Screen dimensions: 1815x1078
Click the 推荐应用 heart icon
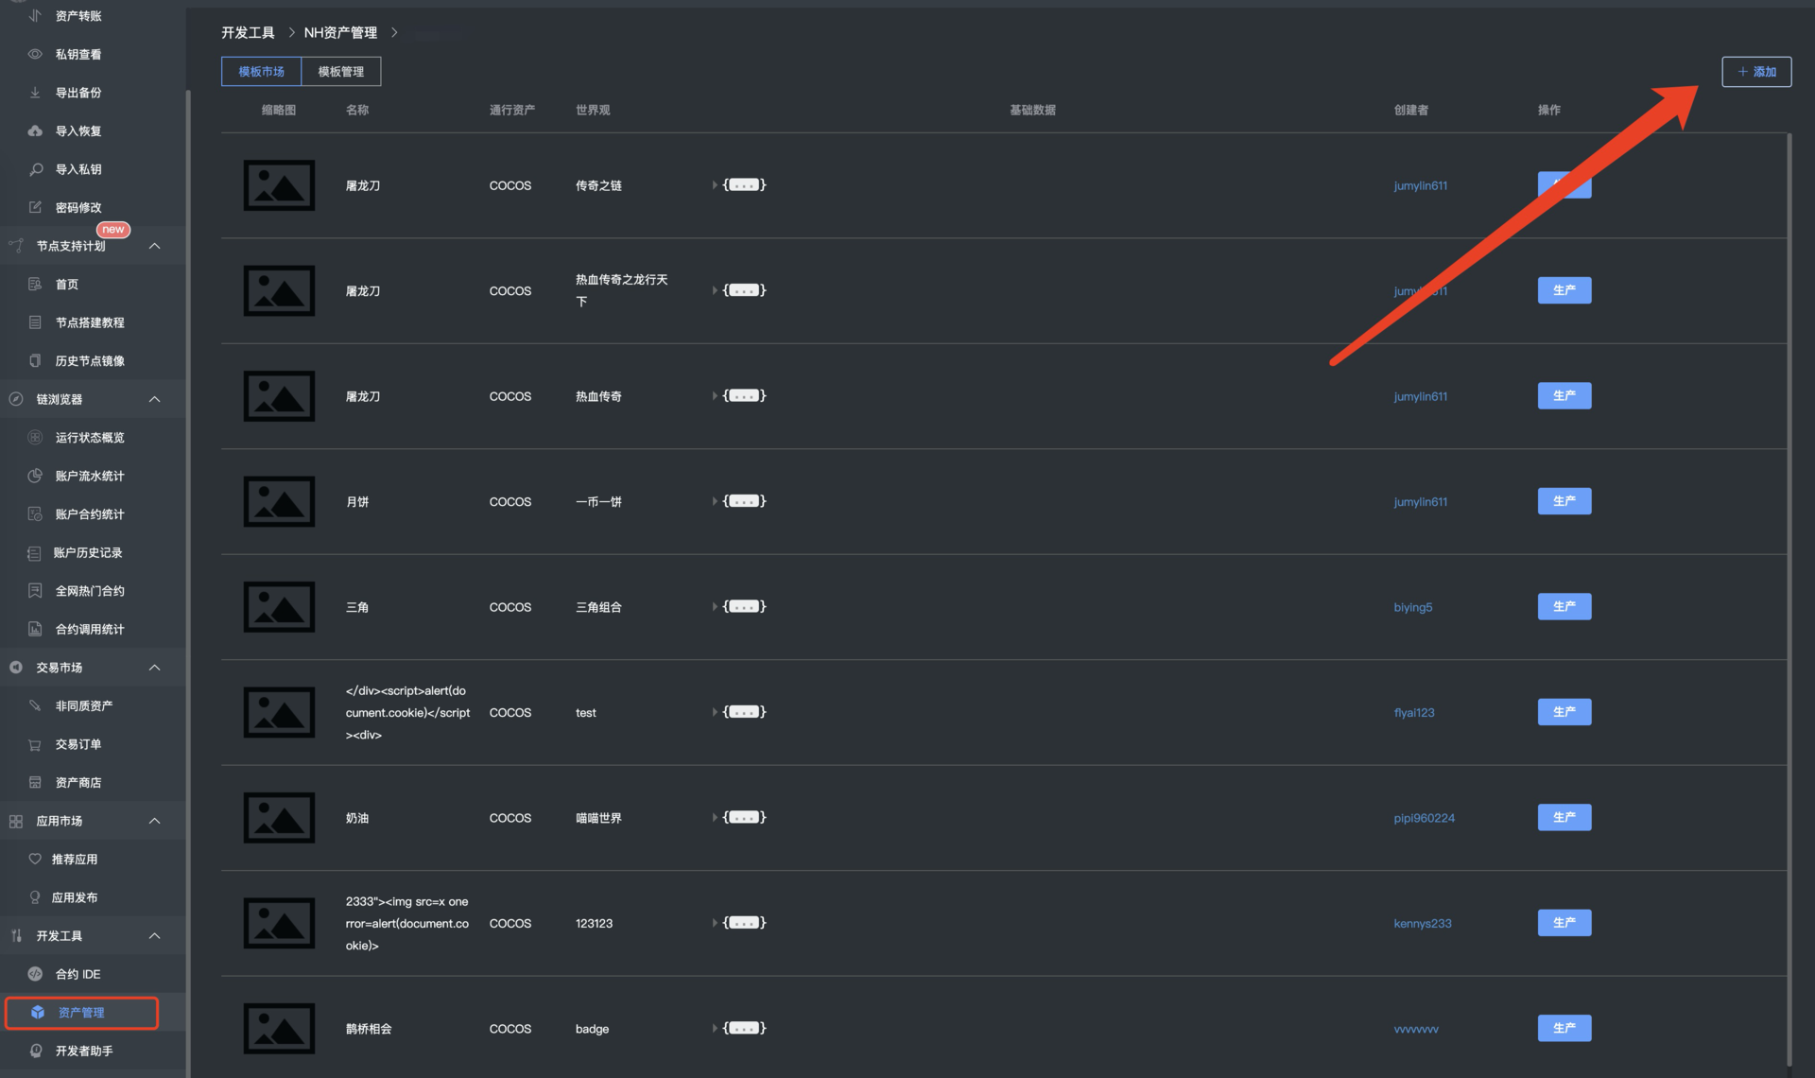(35, 859)
